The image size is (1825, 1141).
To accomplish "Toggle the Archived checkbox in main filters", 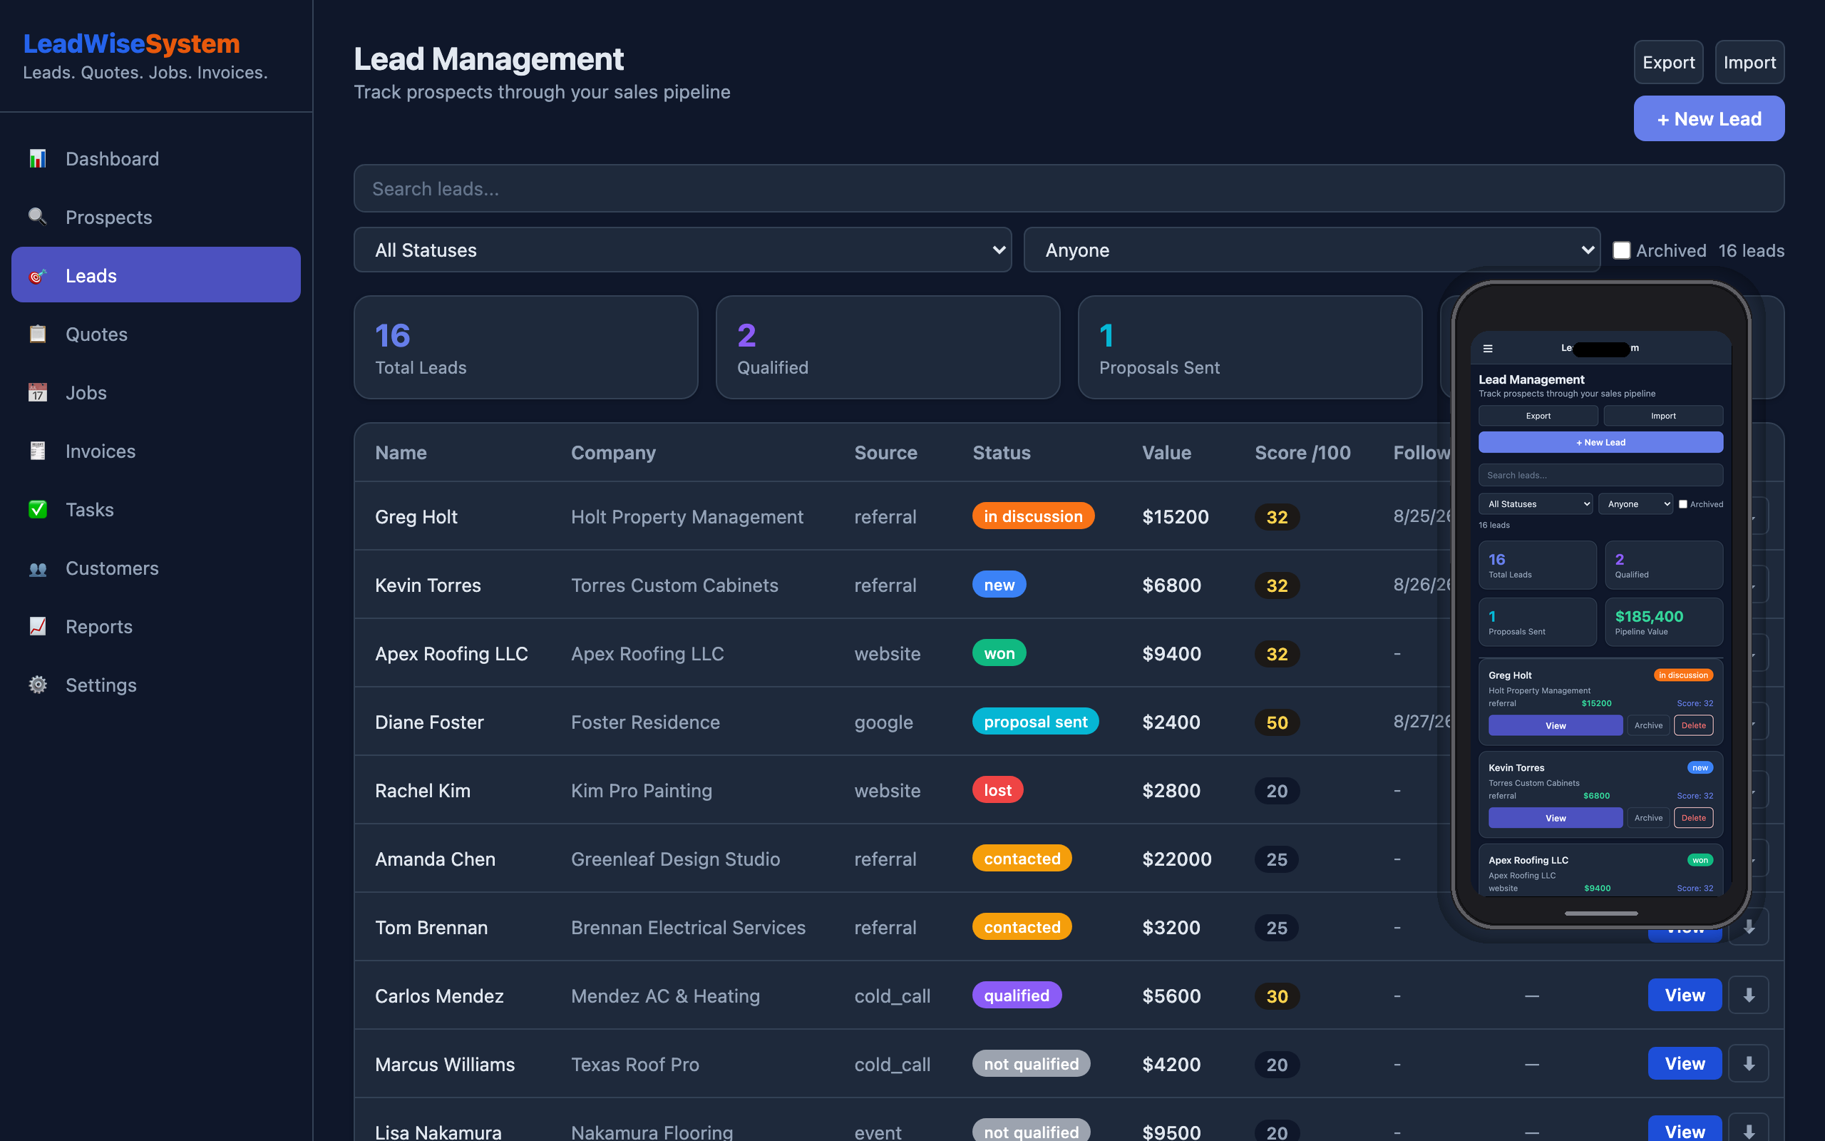I will (1621, 250).
